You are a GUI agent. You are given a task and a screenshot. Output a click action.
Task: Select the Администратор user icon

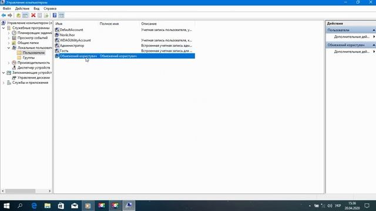[x=57, y=46]
